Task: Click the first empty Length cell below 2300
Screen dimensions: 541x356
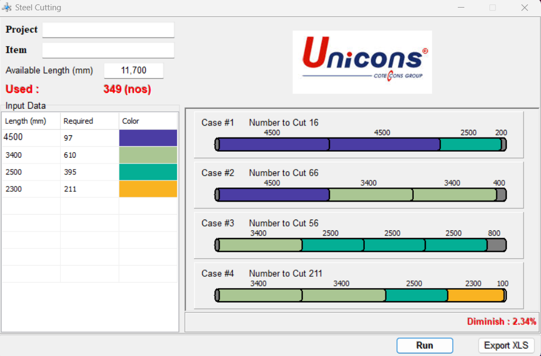Action: coord(32,205)
